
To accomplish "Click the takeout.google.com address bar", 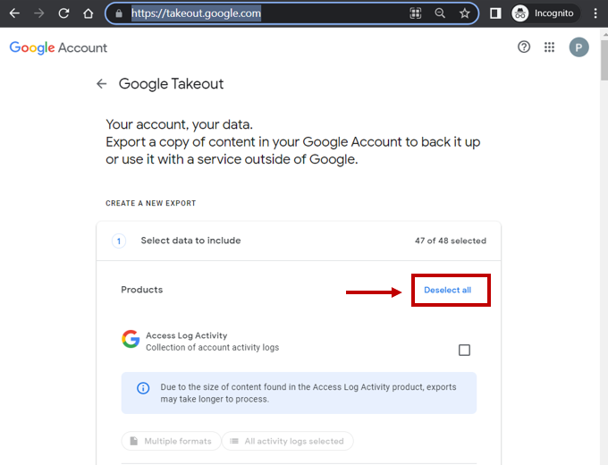I will click(x=268, y=13).
